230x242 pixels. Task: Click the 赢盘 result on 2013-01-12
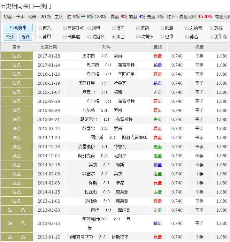coord(158,237)
